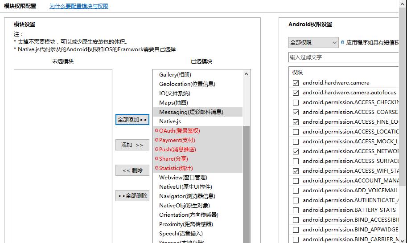Select Geolocation(位置信息) module
The height and width of the screenshot is (243, 407).
[198, 84]
